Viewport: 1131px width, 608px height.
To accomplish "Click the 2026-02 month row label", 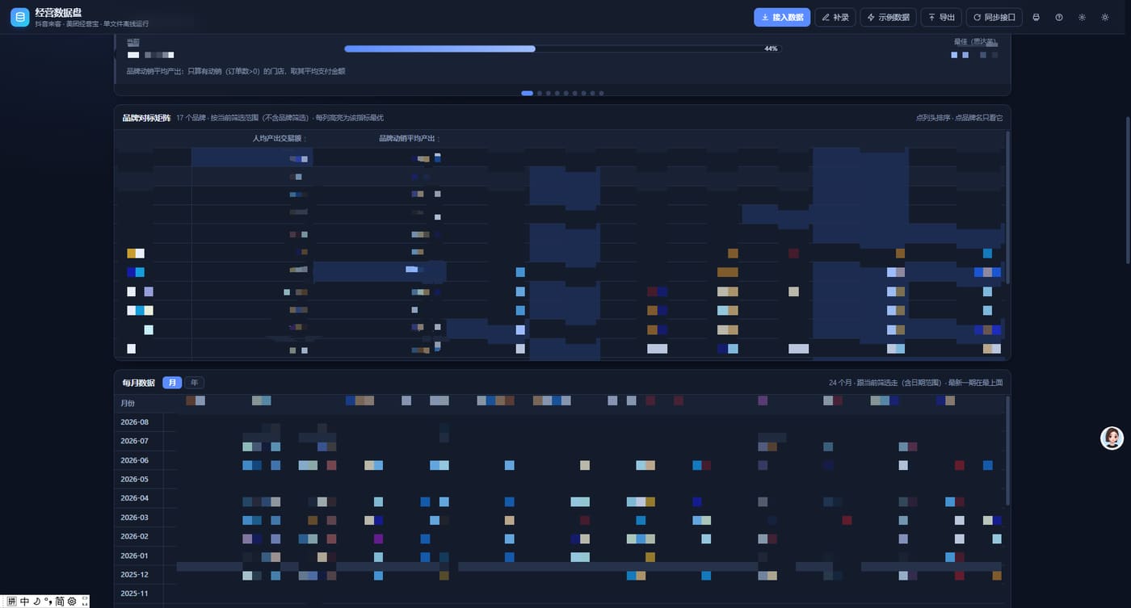I will [135, 536].
